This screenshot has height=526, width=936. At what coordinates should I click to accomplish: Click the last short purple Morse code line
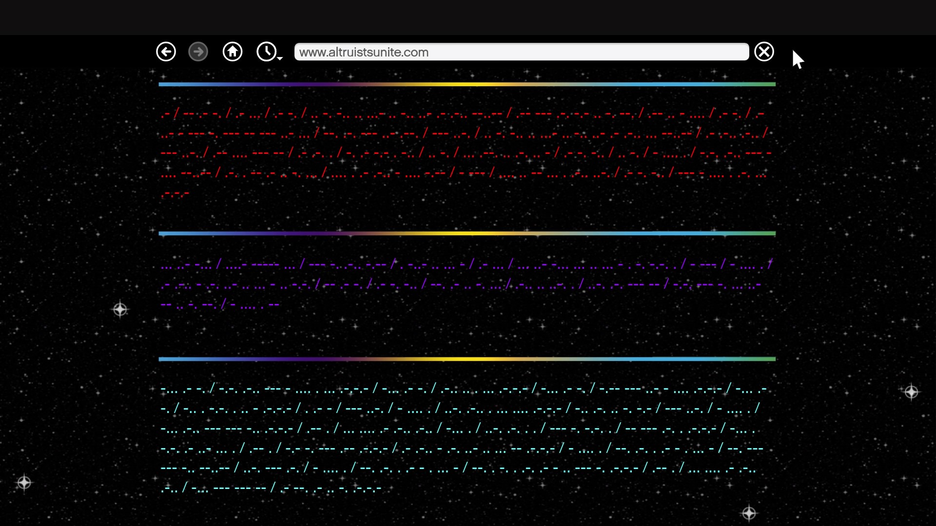pos(220,305)
